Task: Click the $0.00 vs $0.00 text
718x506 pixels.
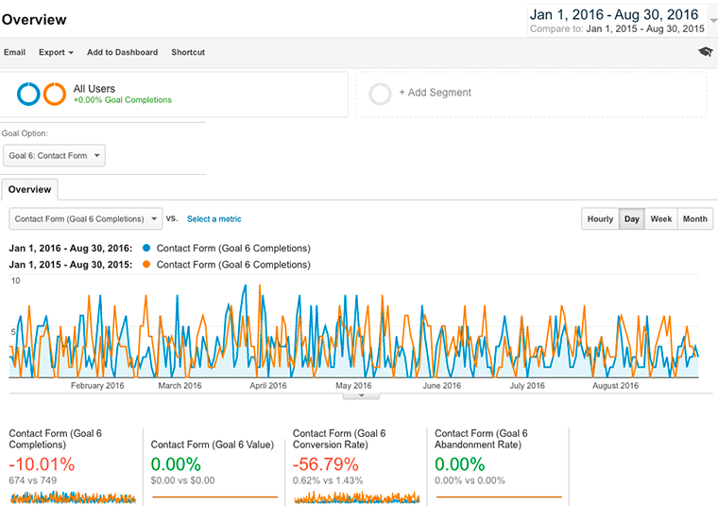Action: coord(182,480)
